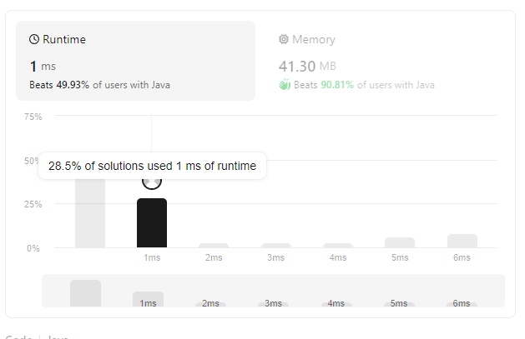Click the 3ms axis label under main chart
The image size is (525, 339).
(275, 258)
